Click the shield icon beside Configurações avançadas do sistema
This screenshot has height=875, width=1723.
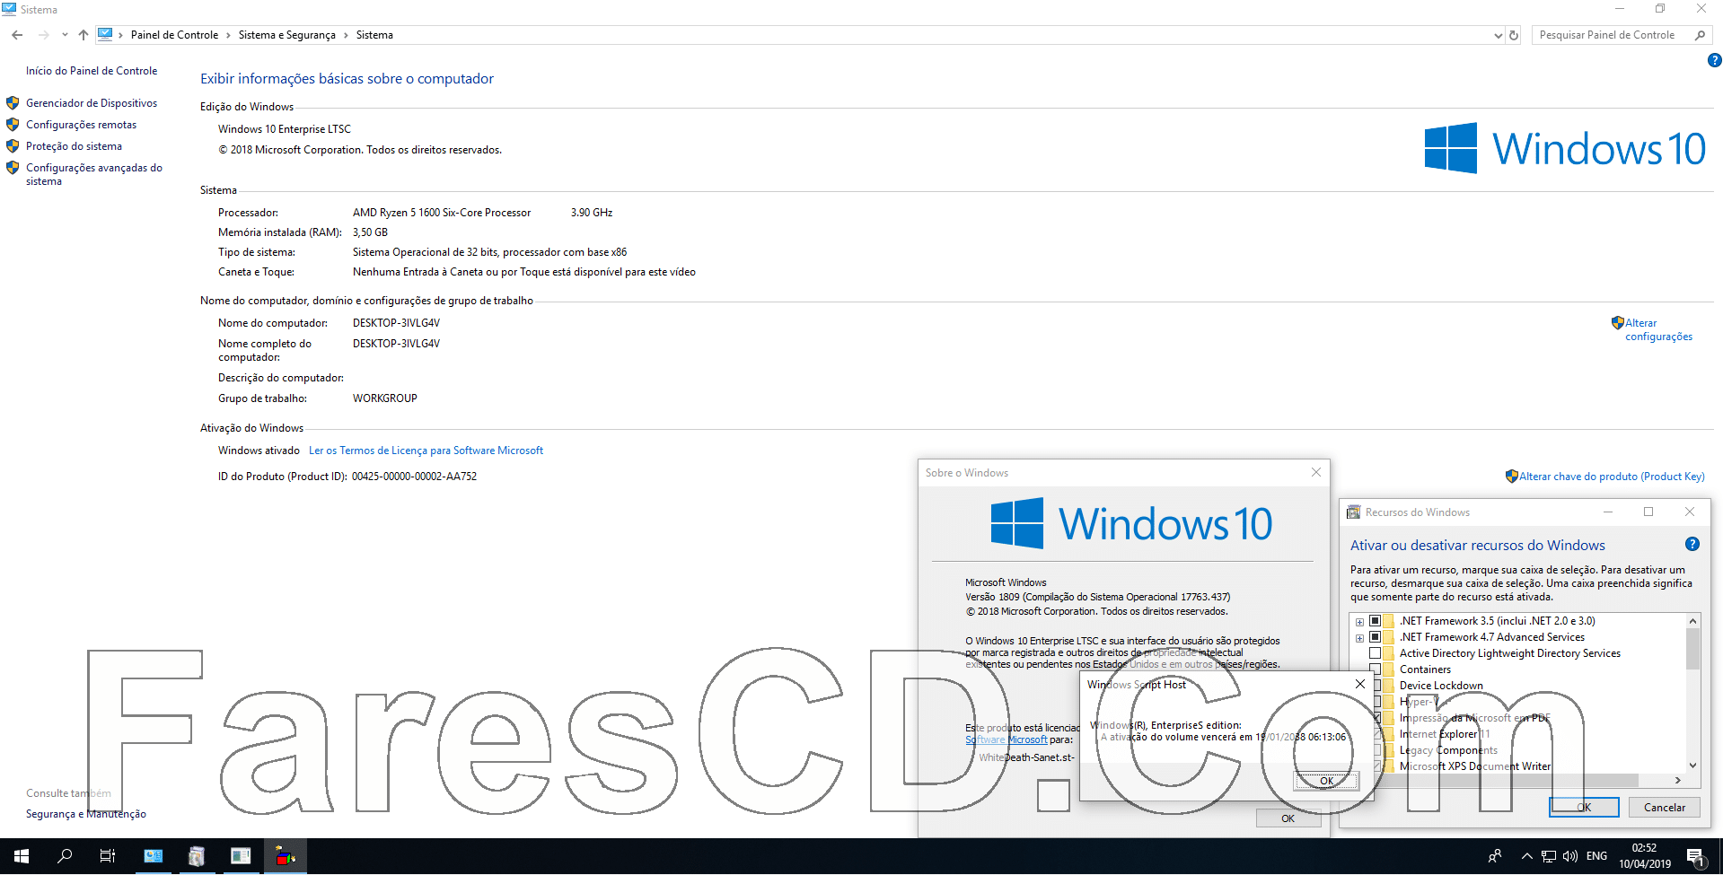13,168
